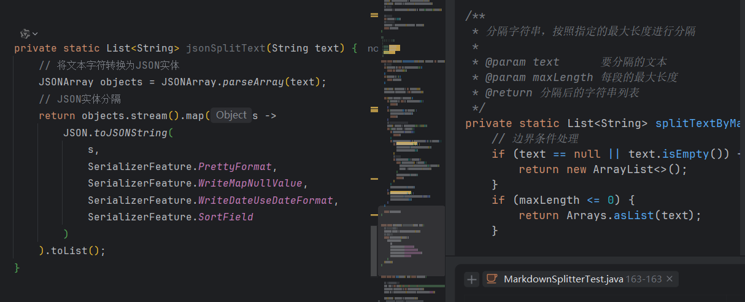Click the '@param text' Javadoc tag
745x302 pixels.
(x=522, y=62)
